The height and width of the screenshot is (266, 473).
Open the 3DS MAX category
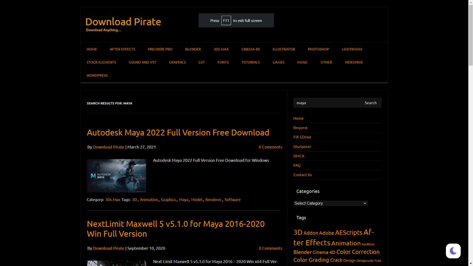[221, 49]
